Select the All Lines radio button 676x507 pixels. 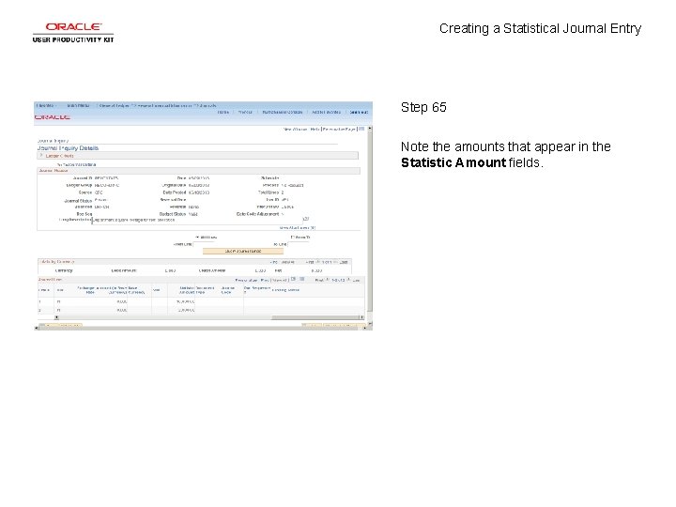tap(197, 238)
